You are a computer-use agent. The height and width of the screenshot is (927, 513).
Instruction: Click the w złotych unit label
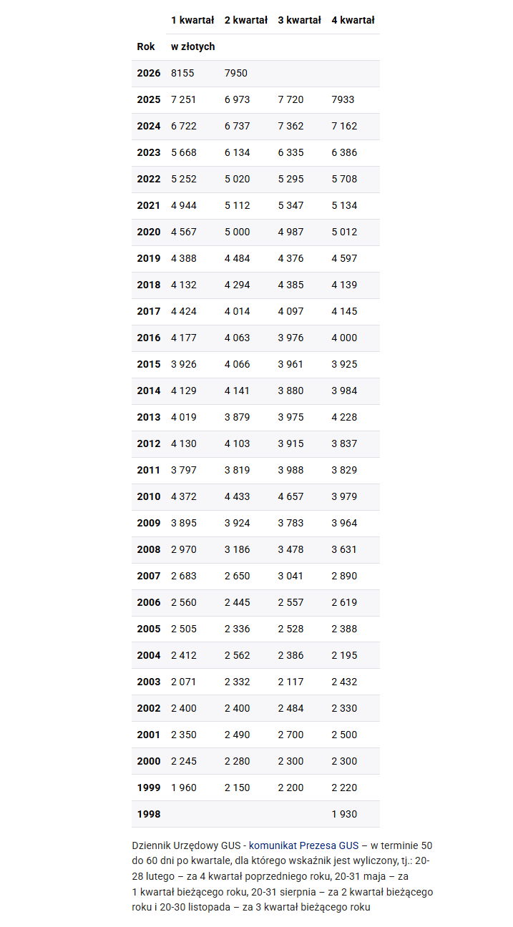[x=193, y=46]
